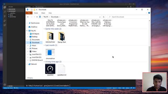The height and width of the screenshot is (94, 168).
Task: Select 3D Objects in navigation pane
Action: pos(36,34)
